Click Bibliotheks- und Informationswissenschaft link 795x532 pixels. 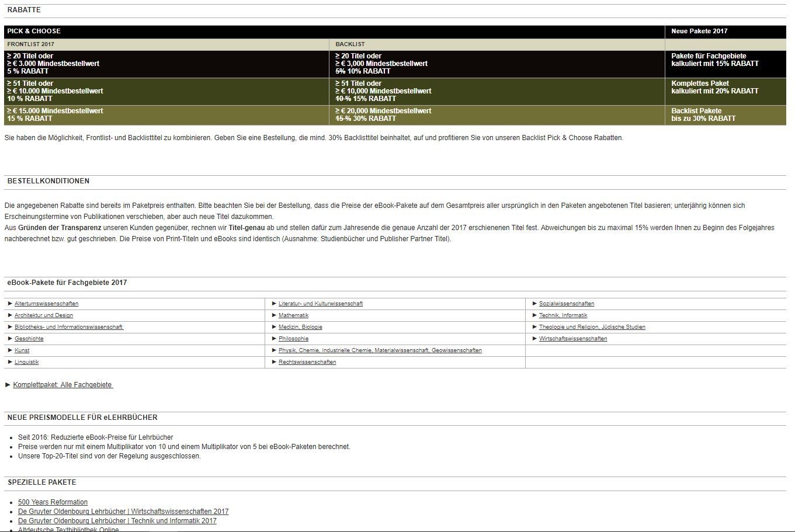pos(68,327)
